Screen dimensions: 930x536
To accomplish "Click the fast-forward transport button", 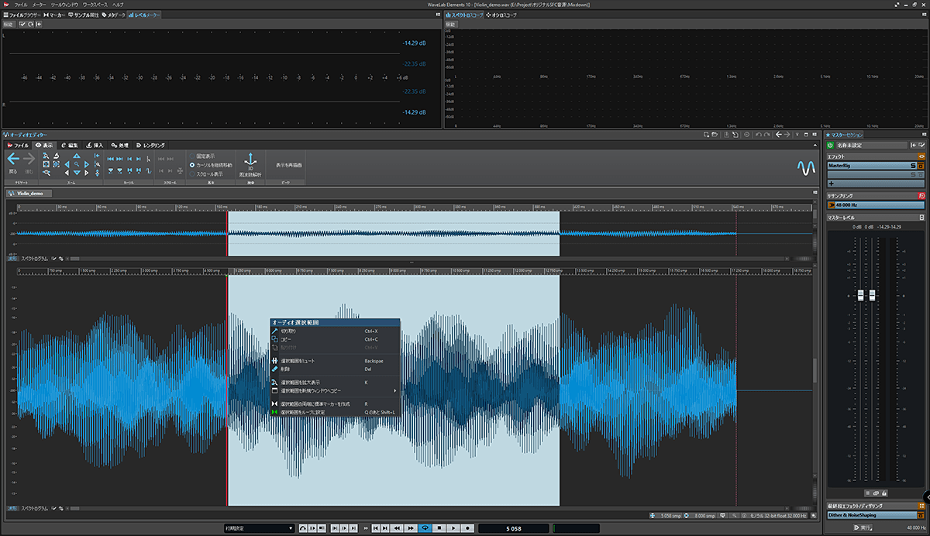I will click(412, 528).
